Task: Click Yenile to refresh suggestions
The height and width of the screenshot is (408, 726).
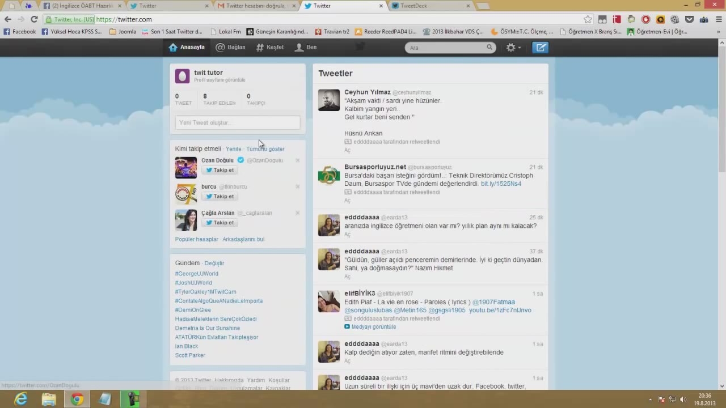Action: (x=234, y=149)
